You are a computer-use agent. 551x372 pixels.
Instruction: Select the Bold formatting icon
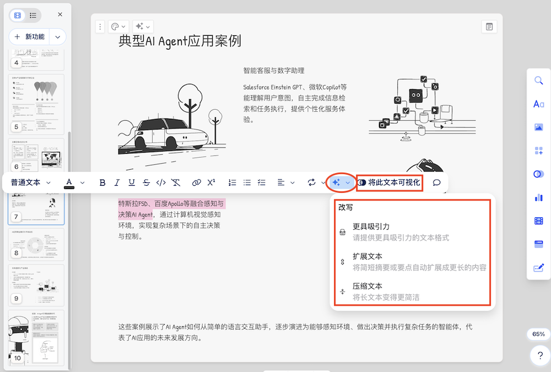pyautogui.click(x=103, y=182)
